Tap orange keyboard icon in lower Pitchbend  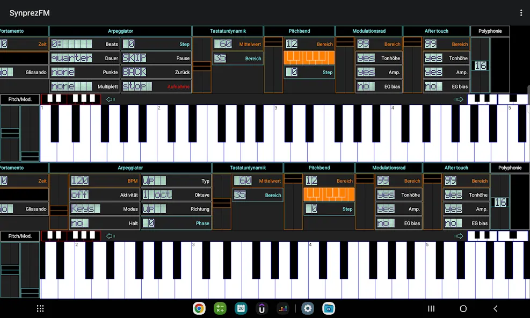click(x=329, y=194)
